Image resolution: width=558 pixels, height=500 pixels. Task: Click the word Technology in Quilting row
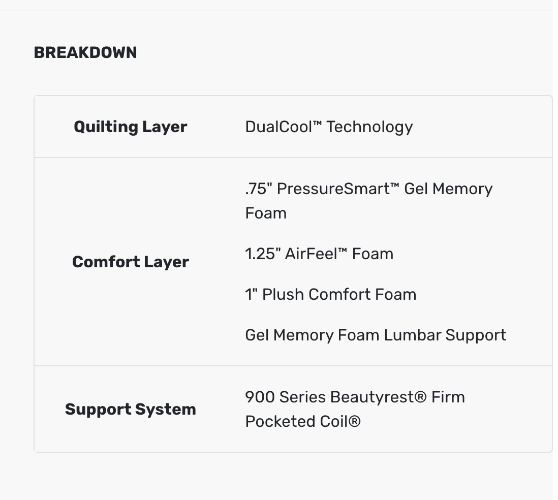point(369,127)
